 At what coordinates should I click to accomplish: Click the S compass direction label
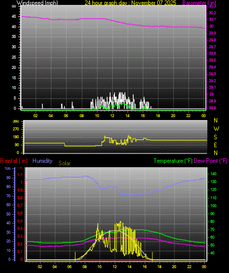(x=215, y=137)
